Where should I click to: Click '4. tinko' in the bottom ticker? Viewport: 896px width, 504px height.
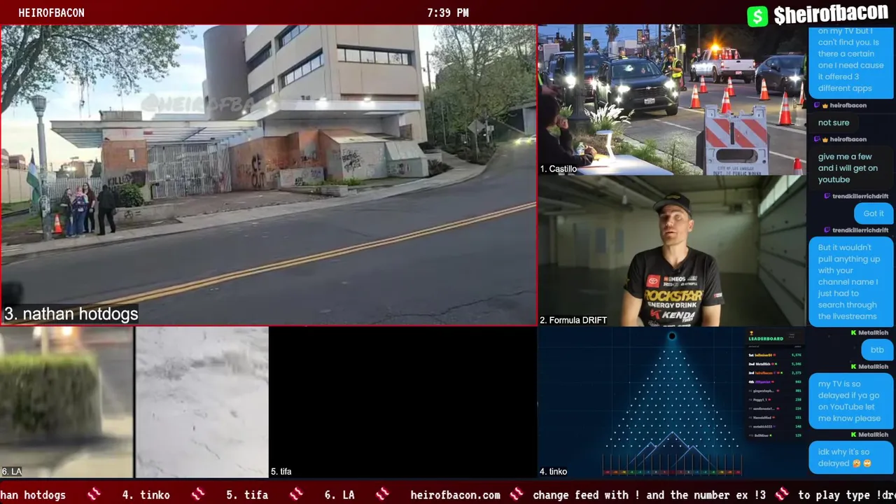[146, 495]
